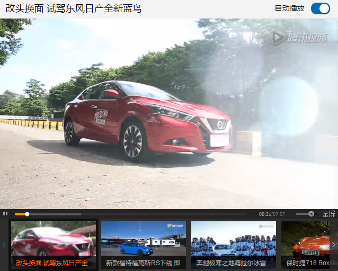Enter fullscreen via 全屏 button
This screenshot has height=271, width=338.
328,214
